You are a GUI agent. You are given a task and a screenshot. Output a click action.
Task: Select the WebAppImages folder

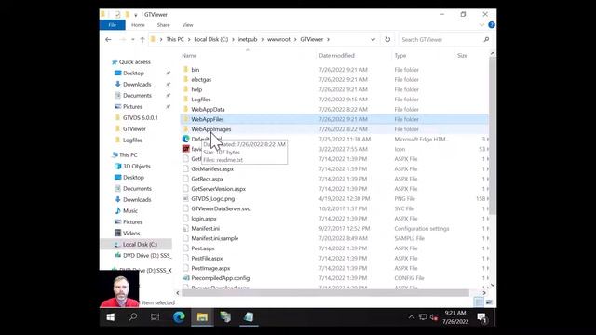point(211,129)
